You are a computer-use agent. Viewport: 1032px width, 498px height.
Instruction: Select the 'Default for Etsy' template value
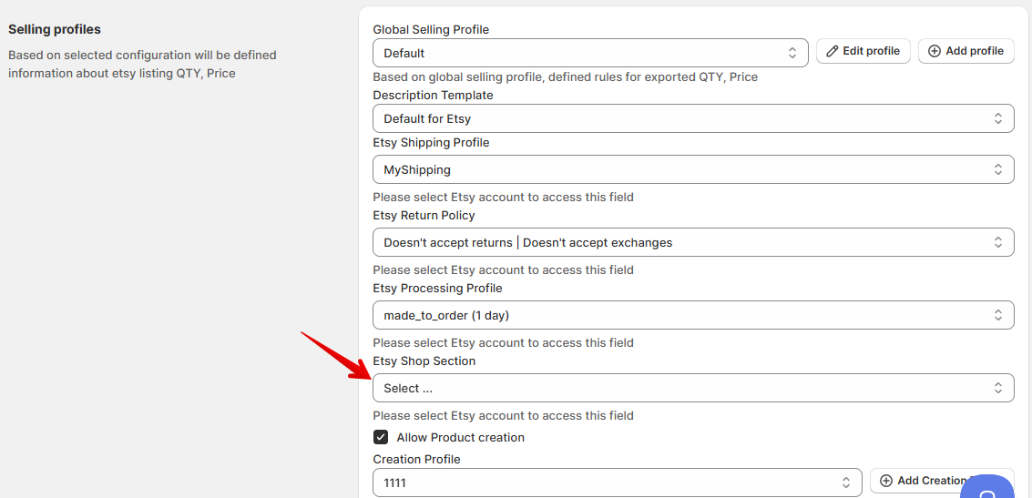tap(428, 118)
